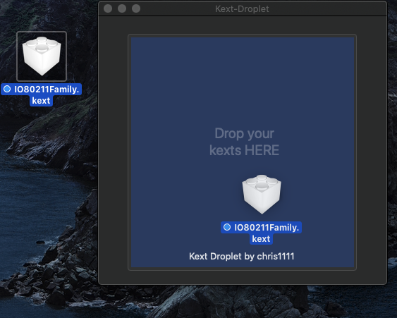
Task: Zoom the Kext-Droplet window with third titlebar button
Action: [136, 8]
